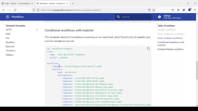Open Workflow in the sidebar
This screenshot has width=198, height=111.
click(x=11, y=51)
